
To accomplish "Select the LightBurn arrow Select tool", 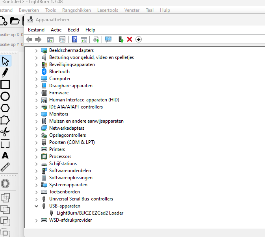I will click(x=6, y=61).
